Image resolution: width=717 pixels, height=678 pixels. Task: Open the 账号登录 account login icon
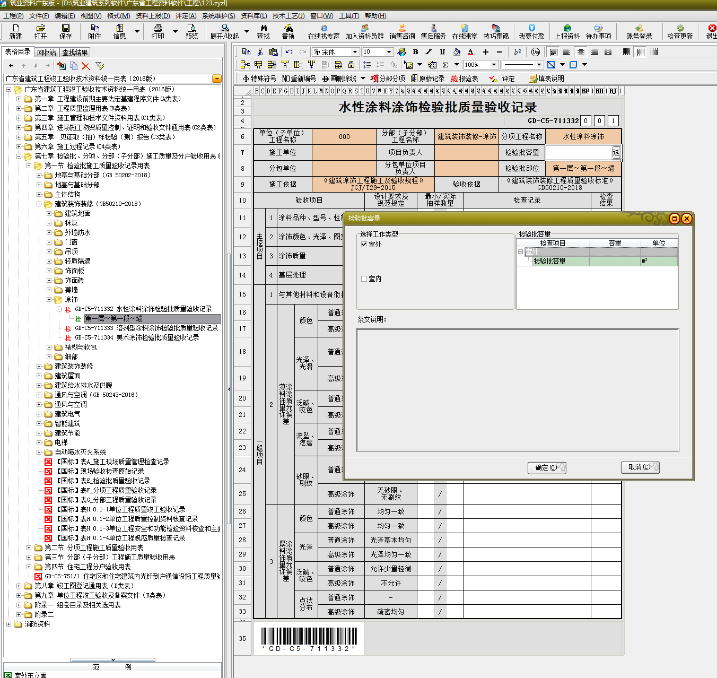[639, 31]
